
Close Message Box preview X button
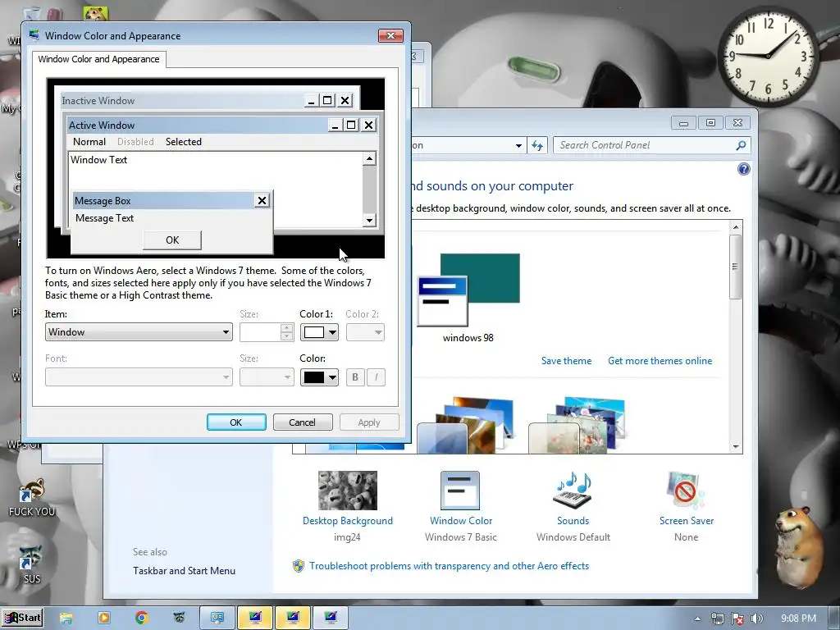[x=262, y=200]
